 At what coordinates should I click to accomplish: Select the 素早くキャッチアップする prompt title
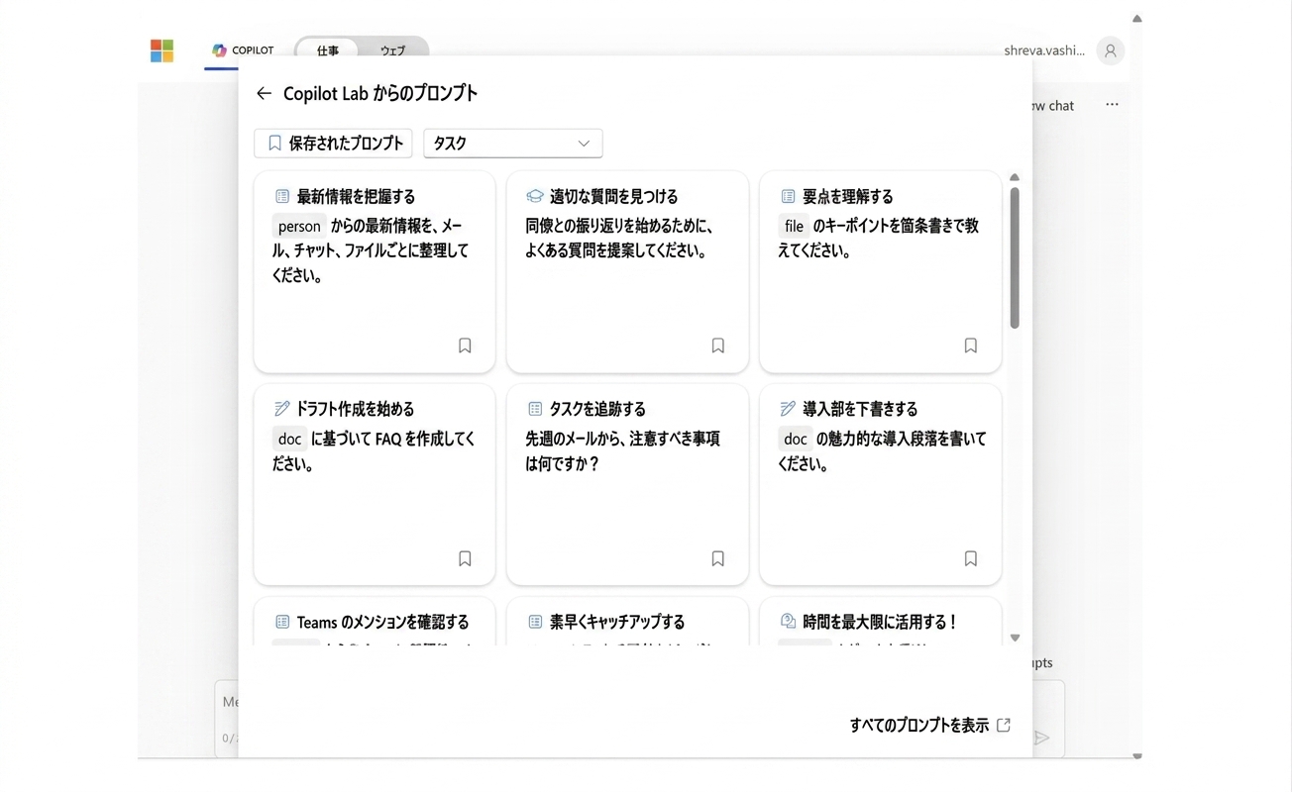(617, 622)
